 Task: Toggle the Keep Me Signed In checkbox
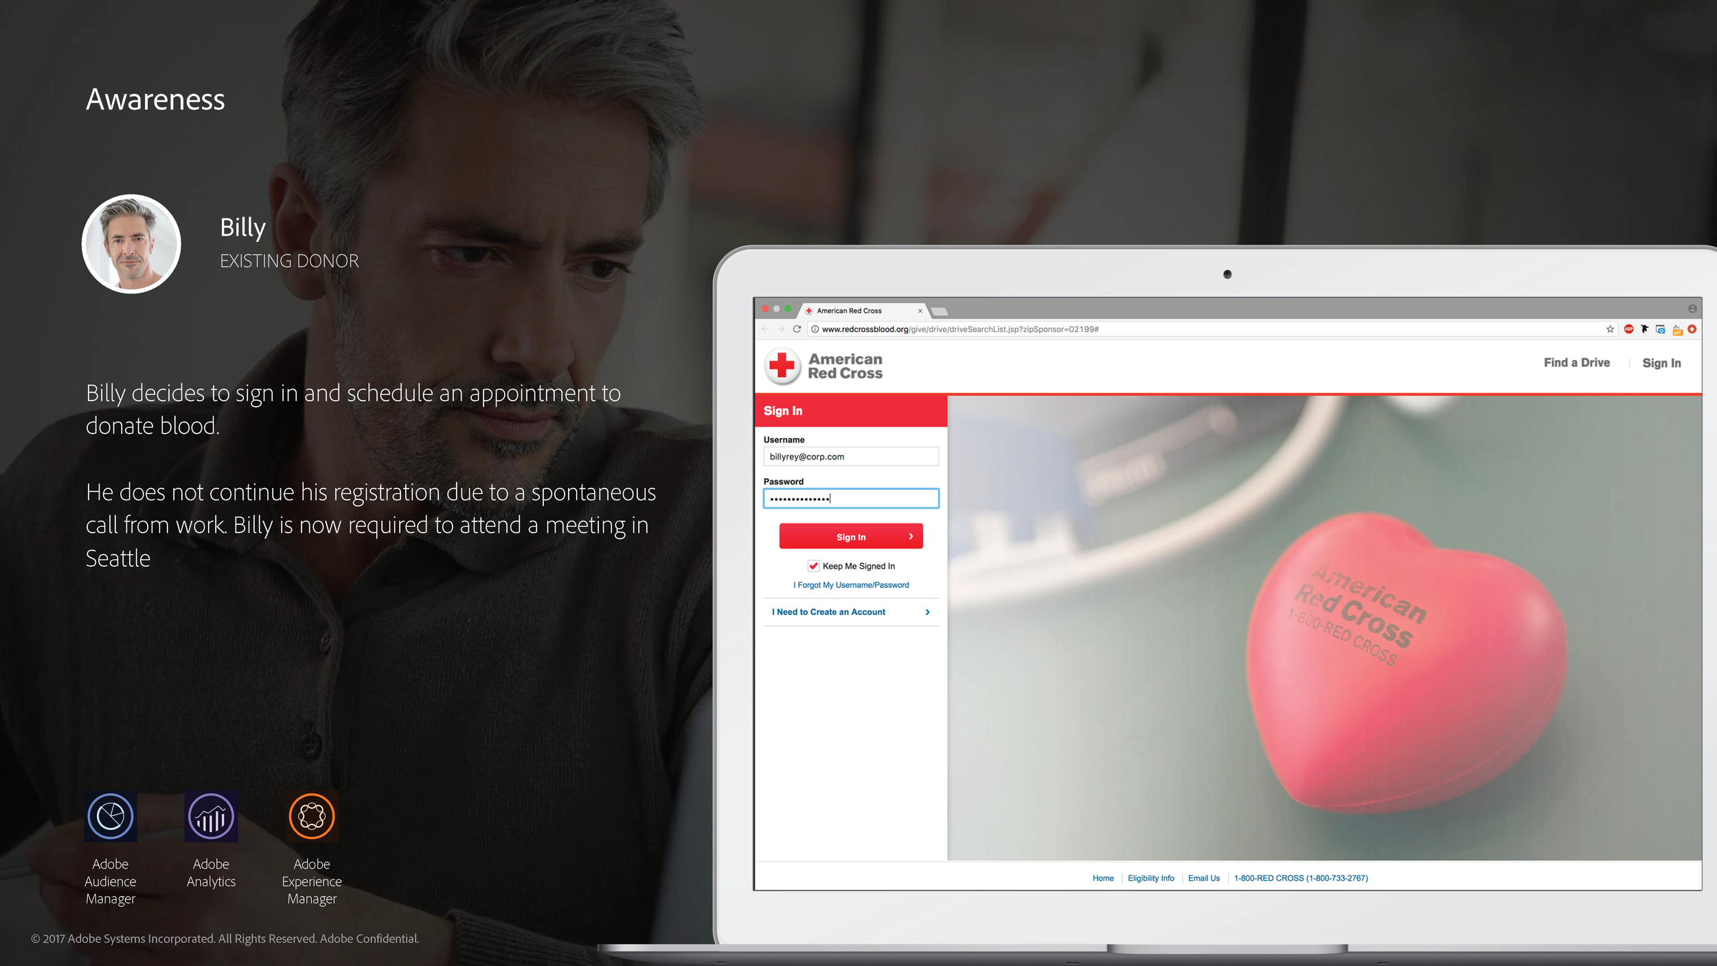pos(811,566)
